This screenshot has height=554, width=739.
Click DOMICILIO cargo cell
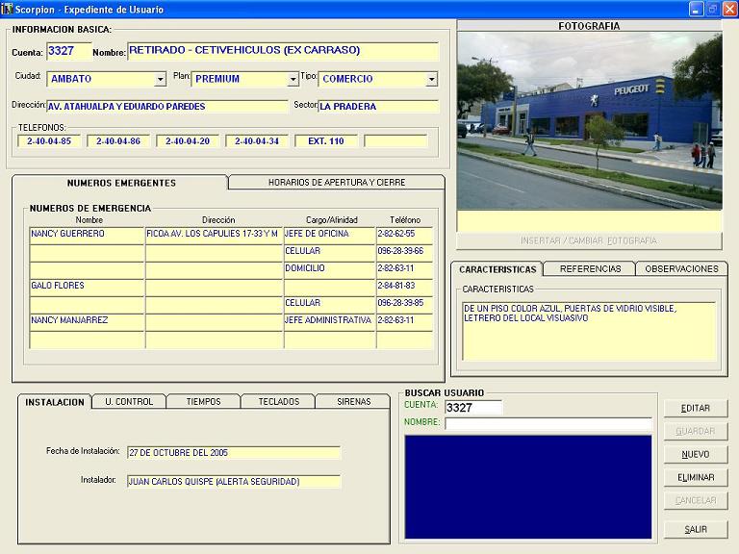pyautogui.click(x=329, y=268)
